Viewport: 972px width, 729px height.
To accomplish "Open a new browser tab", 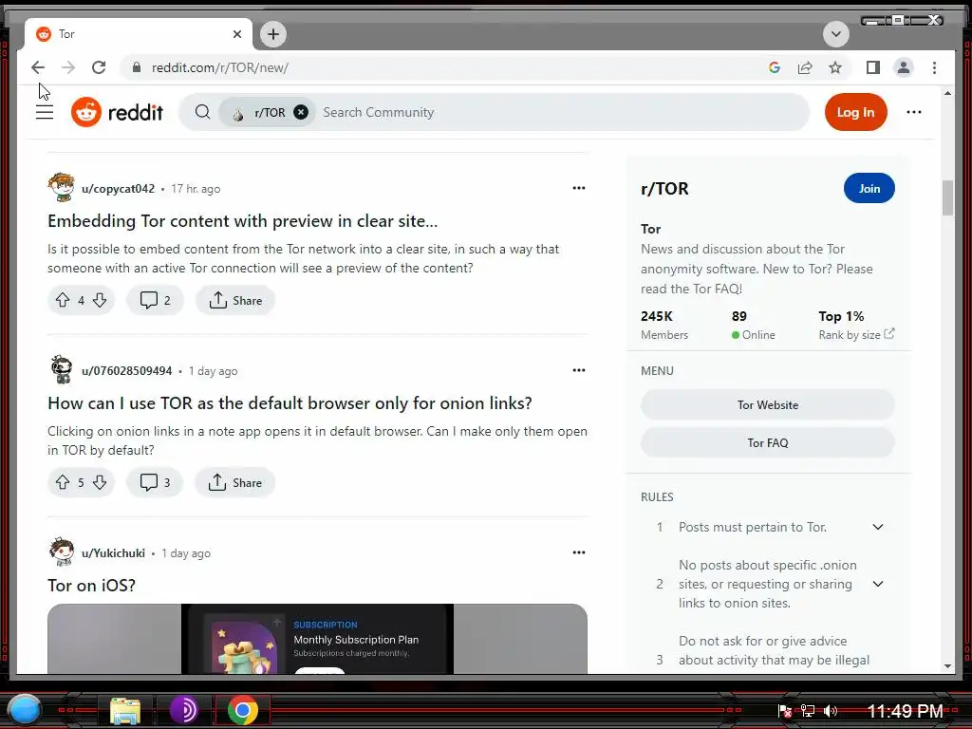I will point(273,34).
